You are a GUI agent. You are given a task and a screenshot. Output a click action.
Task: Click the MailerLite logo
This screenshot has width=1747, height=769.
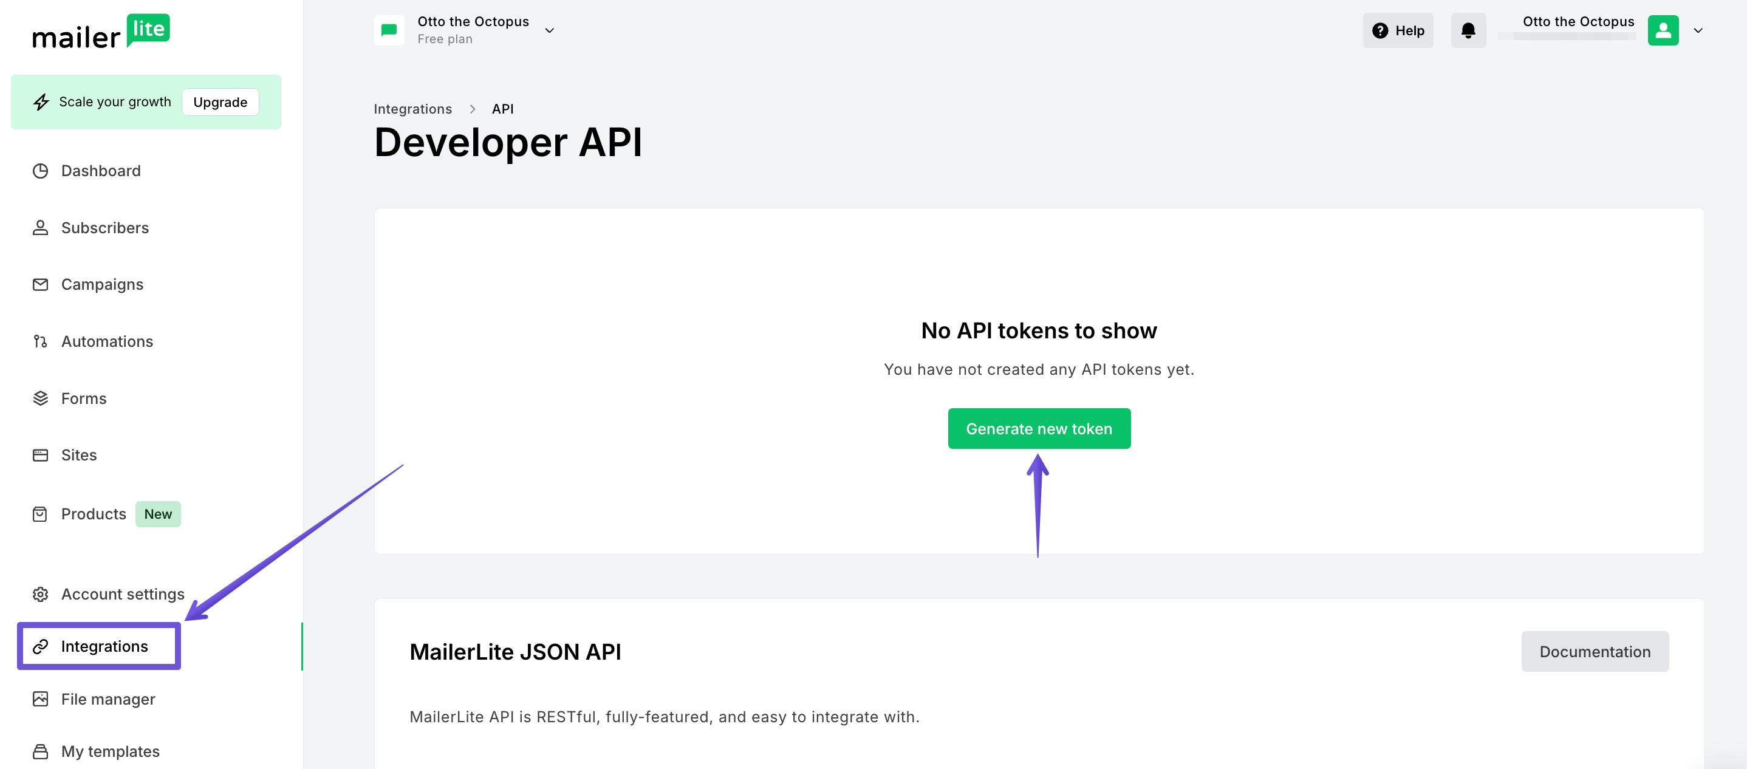[x=101, y=31]
